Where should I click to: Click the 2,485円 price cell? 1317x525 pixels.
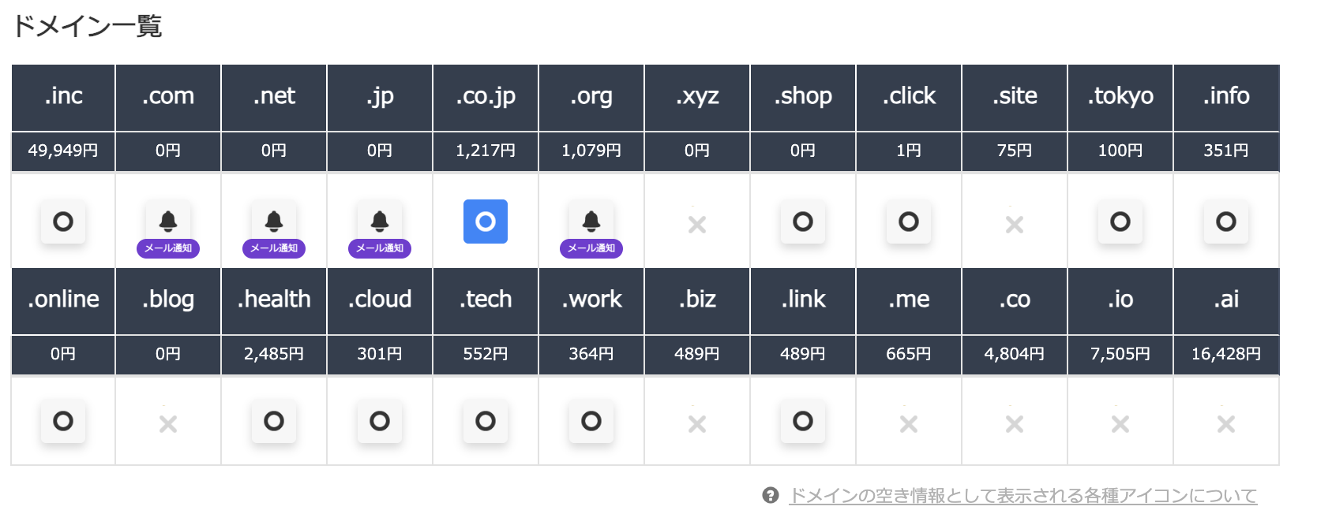tap(274, 355)
